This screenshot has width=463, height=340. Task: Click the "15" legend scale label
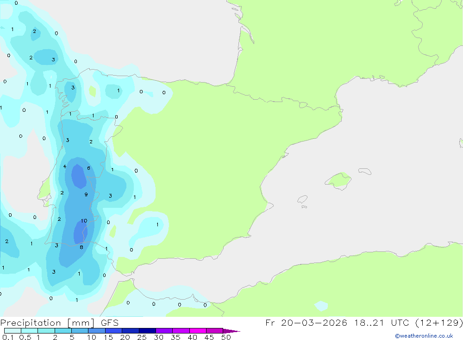pyautogui.click(x=108, y=337)
